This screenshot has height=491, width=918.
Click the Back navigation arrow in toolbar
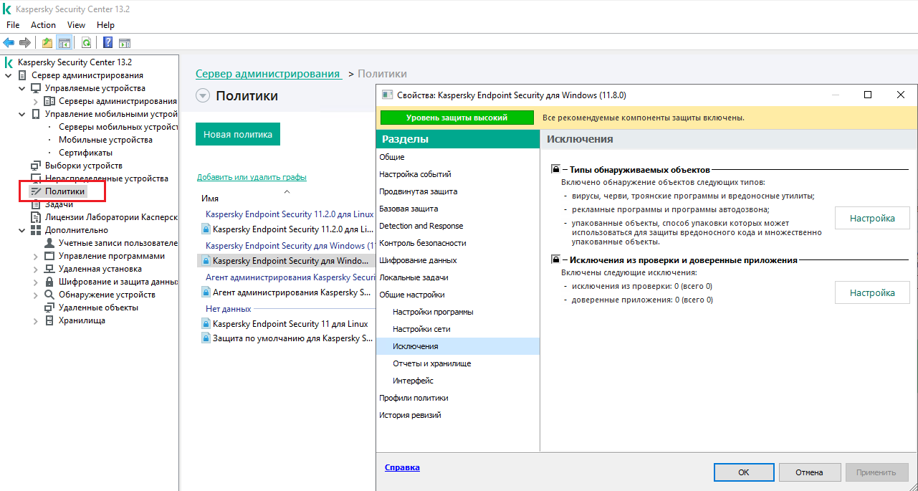point(9,42)
